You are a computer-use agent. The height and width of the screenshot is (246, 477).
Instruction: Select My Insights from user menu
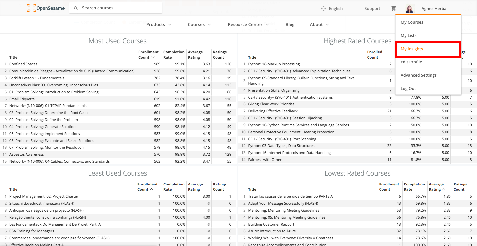(412, 49)
